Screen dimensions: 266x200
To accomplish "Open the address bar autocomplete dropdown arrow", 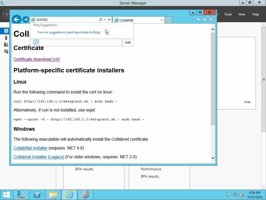I will 105,20.
